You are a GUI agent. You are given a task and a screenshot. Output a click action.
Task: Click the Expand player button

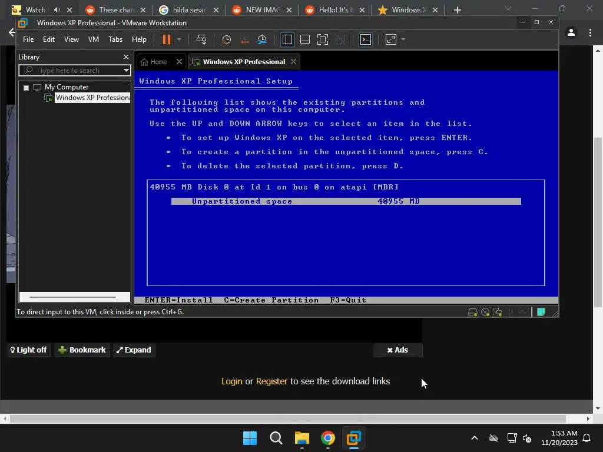pyautogui.click(x=134, y=350)
